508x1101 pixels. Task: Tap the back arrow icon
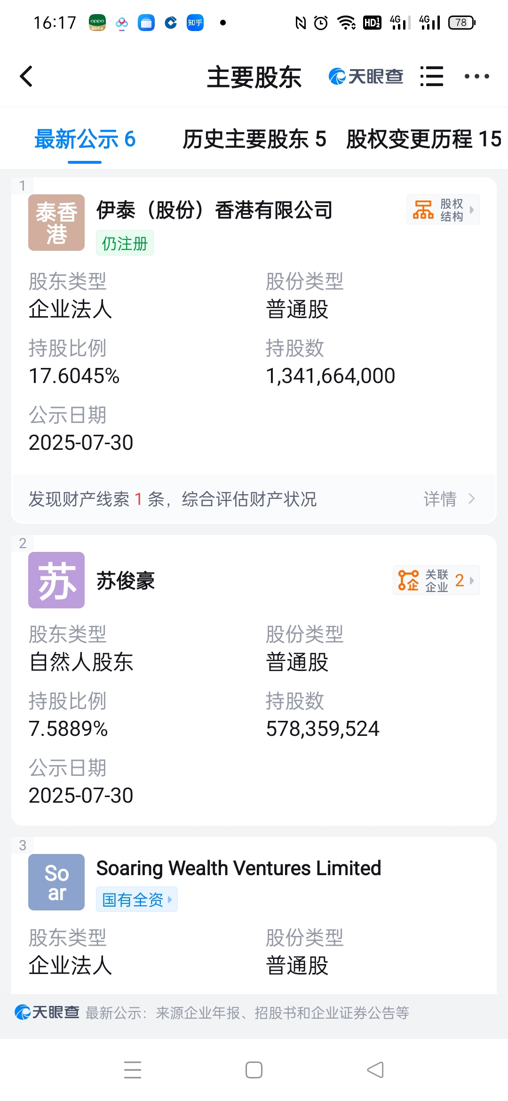click(x=26, y=76)
